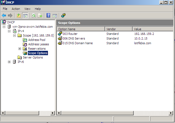Click the value listifebia.com
175x123 pixels.
click(x=142, y=43)
